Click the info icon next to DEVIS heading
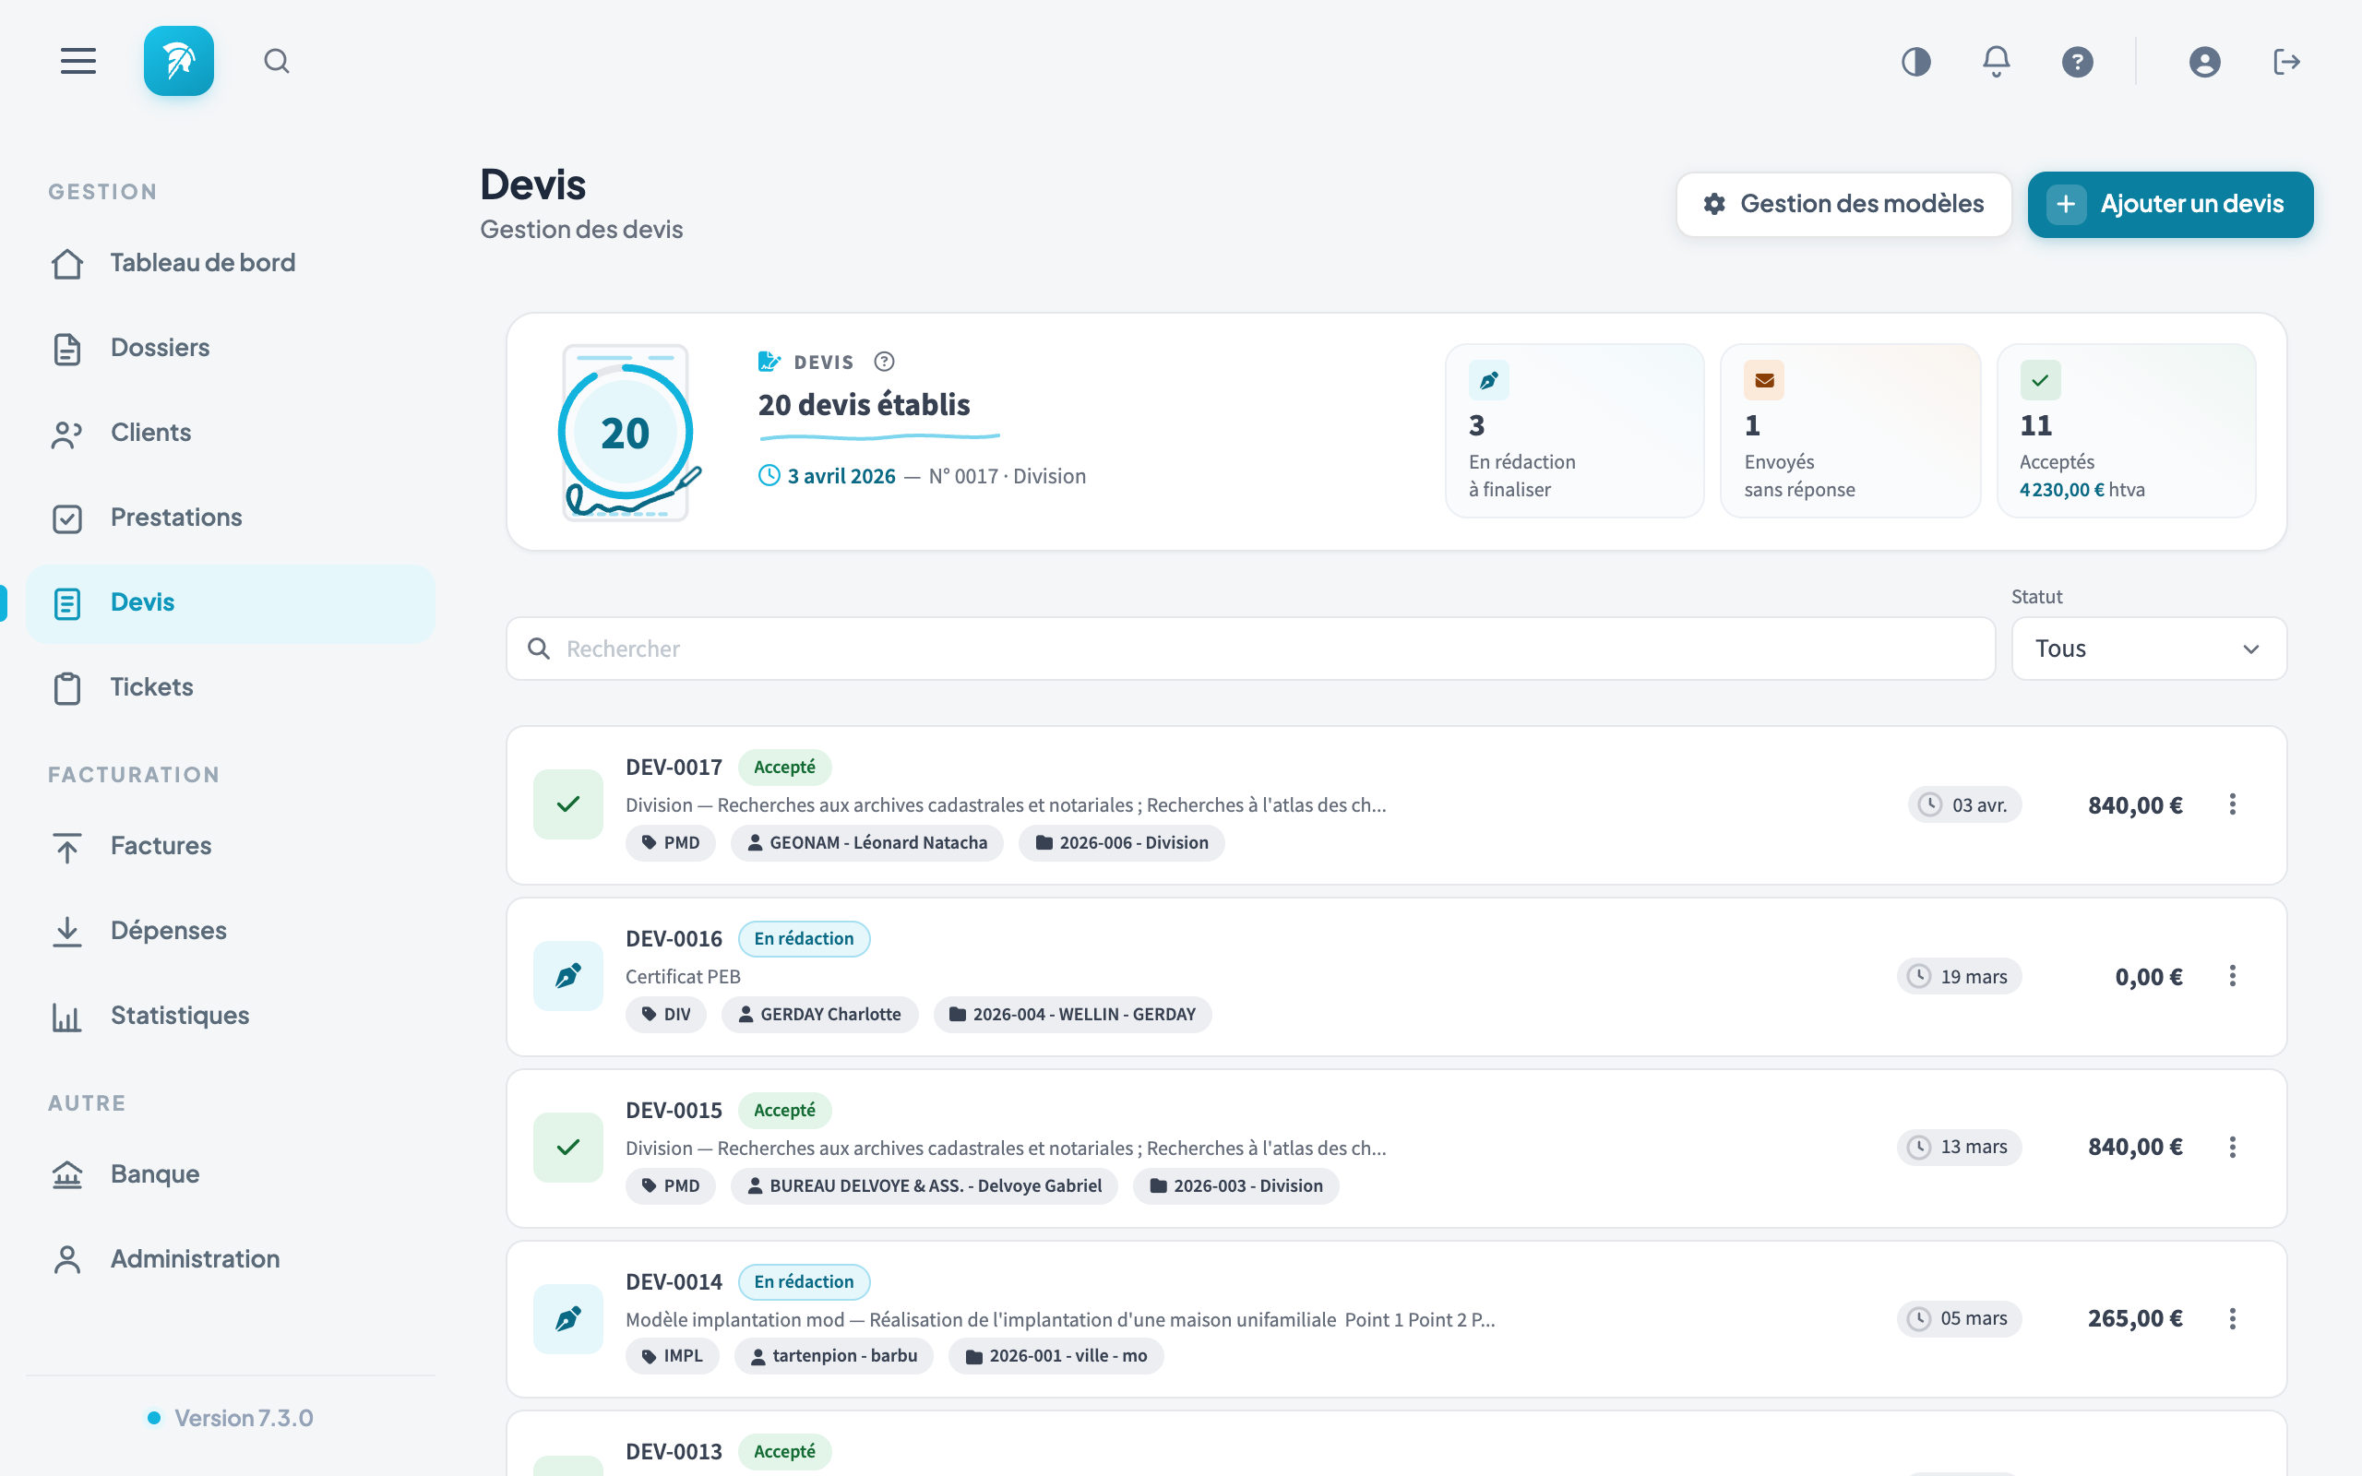Viewport: 2362px width, 1476px height. [884, 363]
